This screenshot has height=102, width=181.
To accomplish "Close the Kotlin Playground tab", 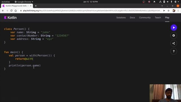I will 31,6.
